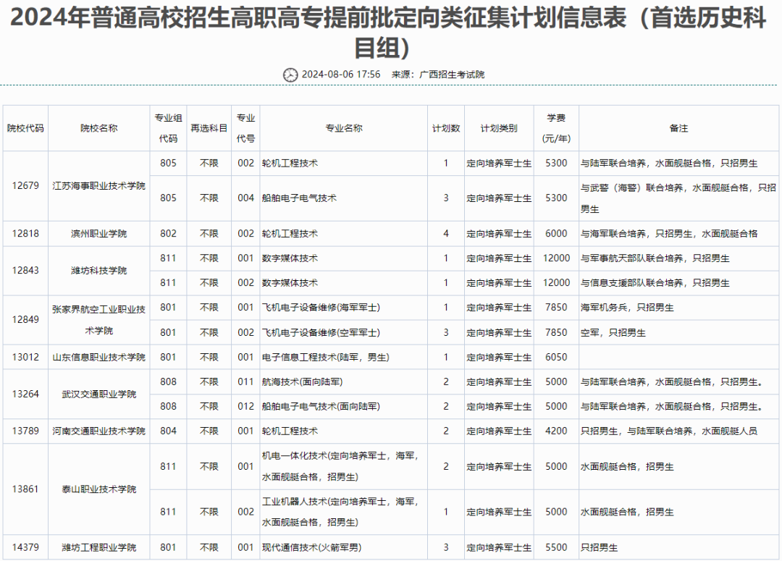The height and width of the screenshot is (561, 782).
Task: Select school code cell 13789
Action: (25, 431)
